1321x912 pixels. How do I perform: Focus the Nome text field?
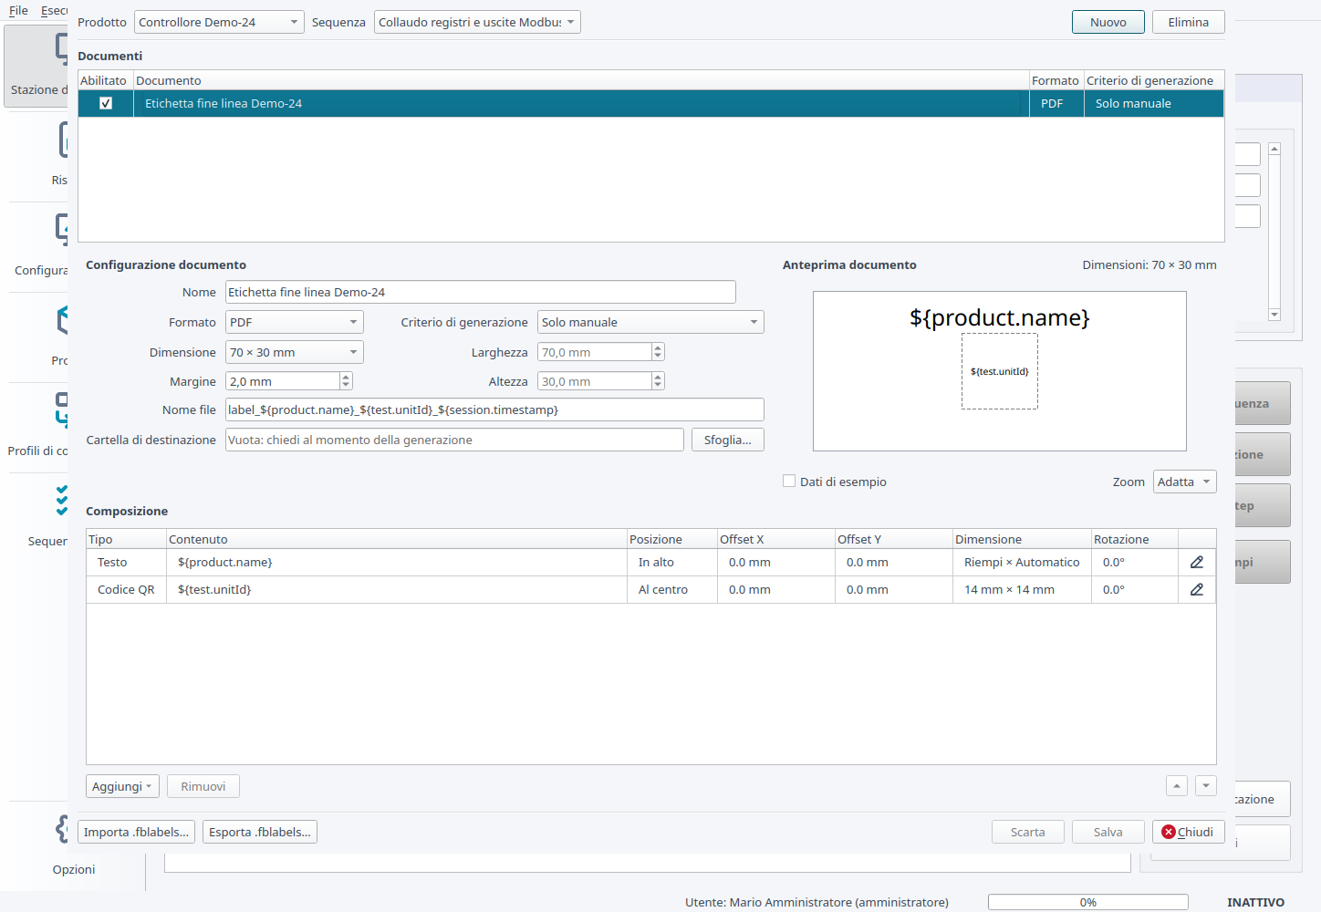tap(480, 292)
